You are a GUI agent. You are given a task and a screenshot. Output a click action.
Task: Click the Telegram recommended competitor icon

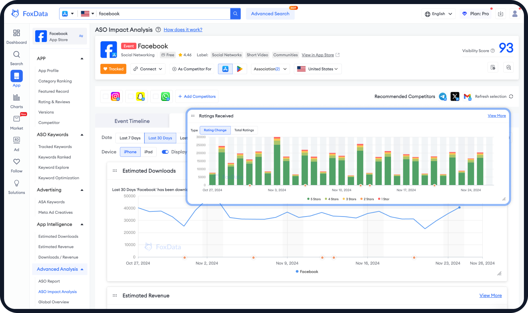[x=443, y=97]
